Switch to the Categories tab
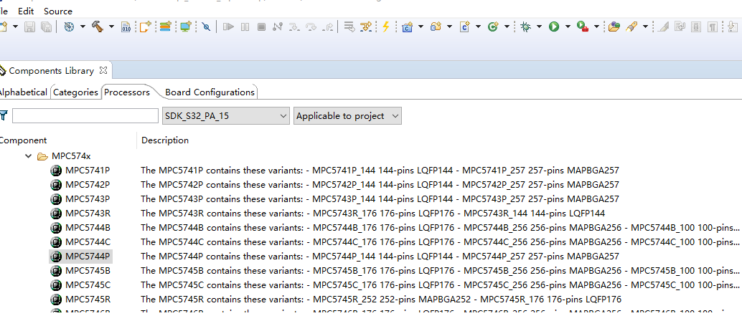The image size is (742, 316). (x=76, y=92)
